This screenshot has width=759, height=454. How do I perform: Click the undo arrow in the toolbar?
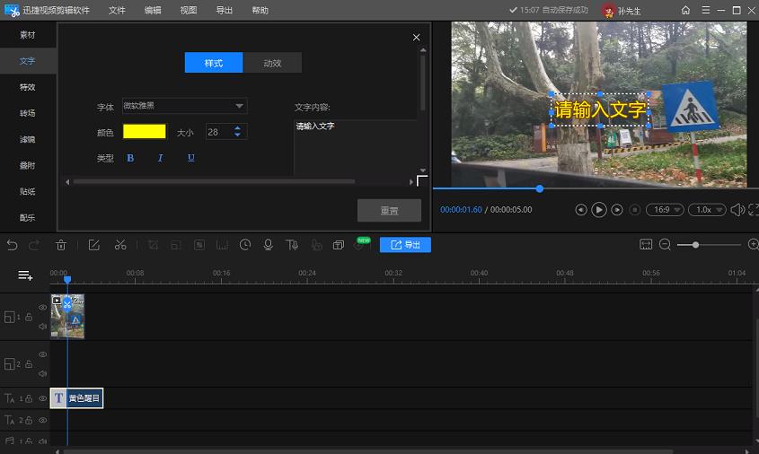click(12, 245)
